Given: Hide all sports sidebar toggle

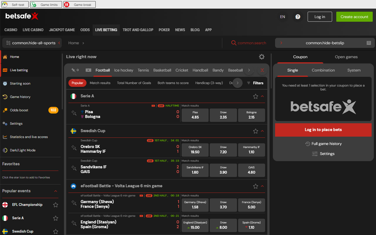Looking at the screenshot, I should (x=32, y=43).
